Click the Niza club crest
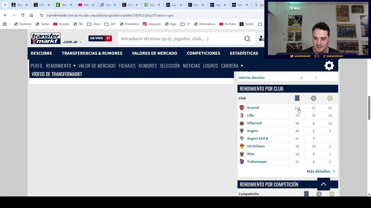The height and width of the screenshot is (208, 371). pyautogui.click(x=242, y=154)
